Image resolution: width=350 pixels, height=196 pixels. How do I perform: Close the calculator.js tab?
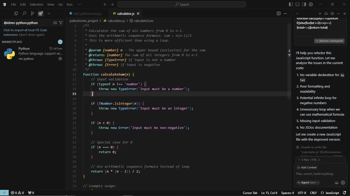click(x=138, y=14)
